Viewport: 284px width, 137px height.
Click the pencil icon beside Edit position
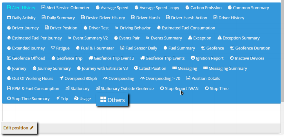[32, 128]
